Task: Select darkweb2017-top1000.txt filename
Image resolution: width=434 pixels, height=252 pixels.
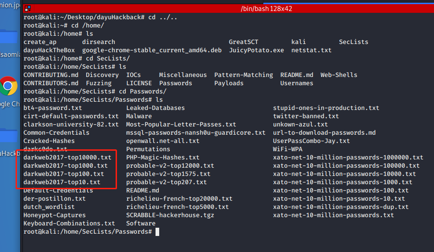Action: [66, 166]
